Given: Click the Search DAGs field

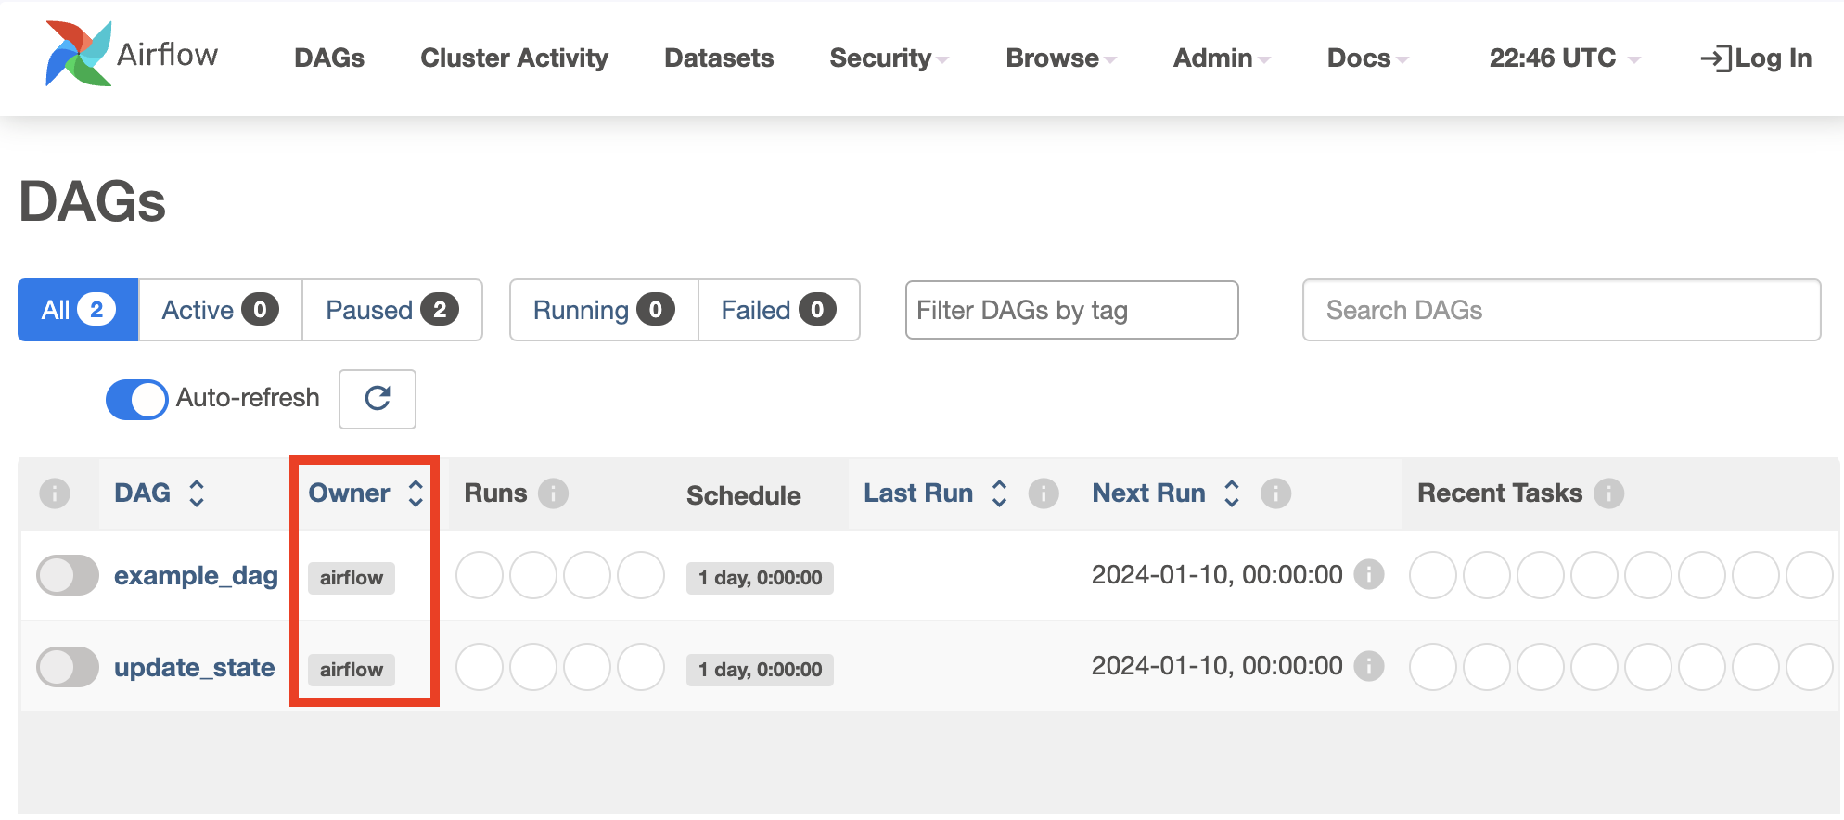Looking at the screenshot, I should point(1562,310).
